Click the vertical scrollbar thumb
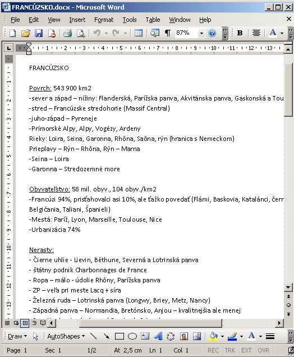This screenshot has height=357, width=294. click(288, 90)
